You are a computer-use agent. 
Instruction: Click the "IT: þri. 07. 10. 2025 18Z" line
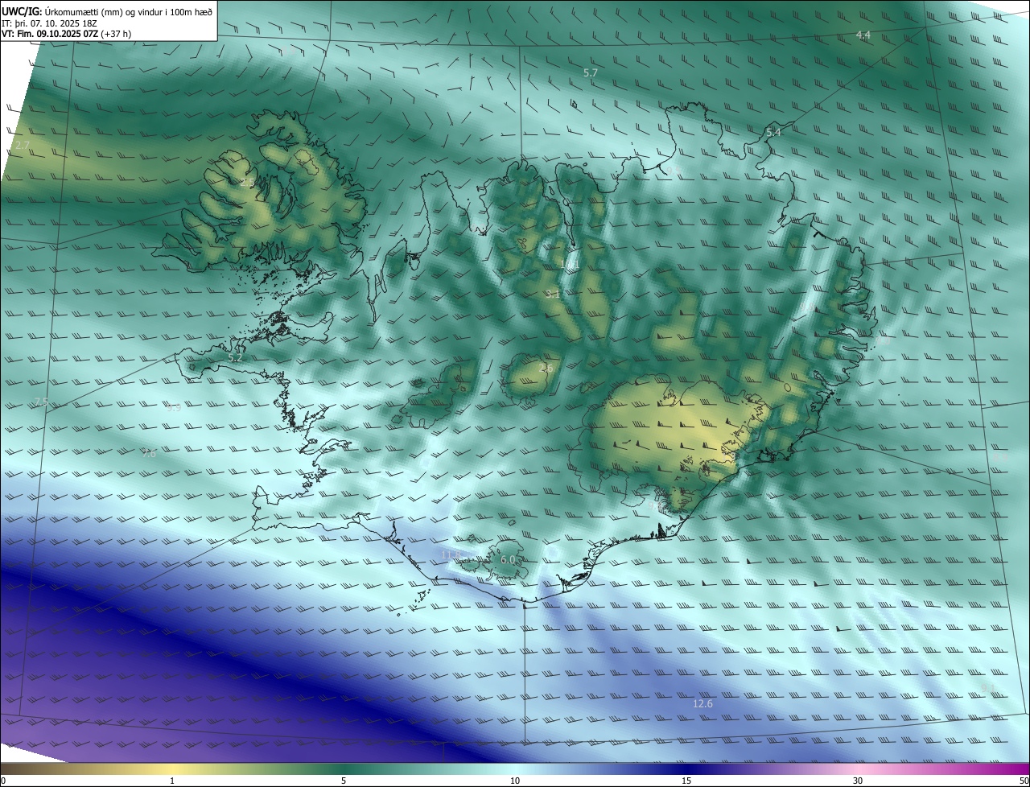[x=50, y=23]
